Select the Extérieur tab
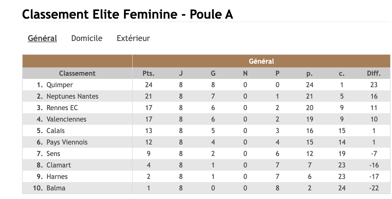The width and height of the screenshot is (392, 199). coord(133,38)
